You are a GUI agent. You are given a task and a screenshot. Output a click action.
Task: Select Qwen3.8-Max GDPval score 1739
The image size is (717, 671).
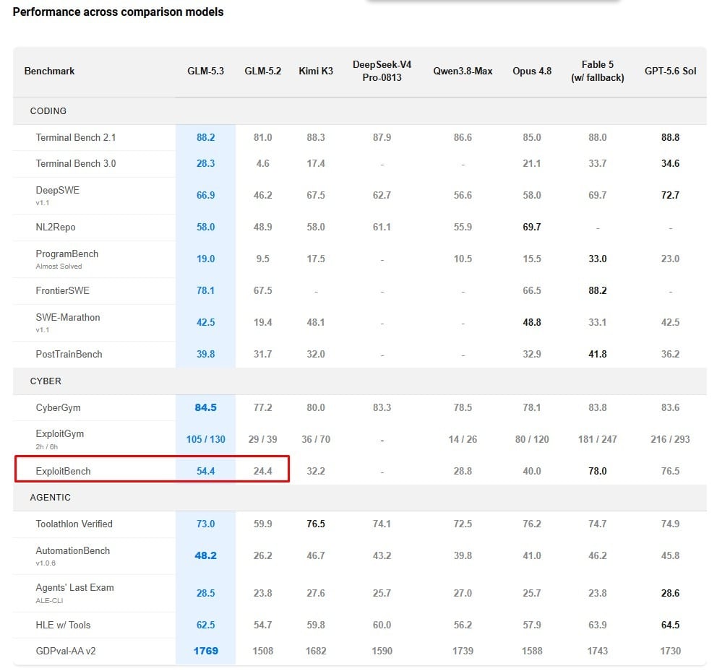coord(463,651)
